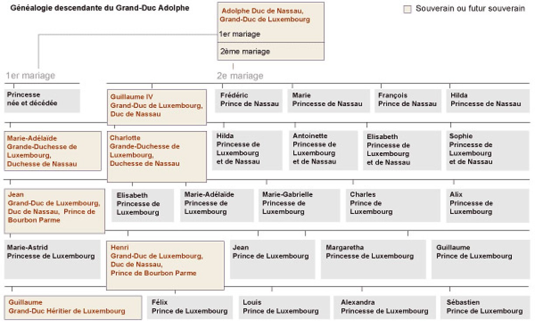Select Guillaume Grand-Duc Héritier de Luxembourg
The width and height of the screenshot is (535, 328).
click(x=73, y=307)
